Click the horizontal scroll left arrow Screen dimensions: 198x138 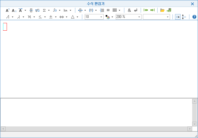coord(3,129)
